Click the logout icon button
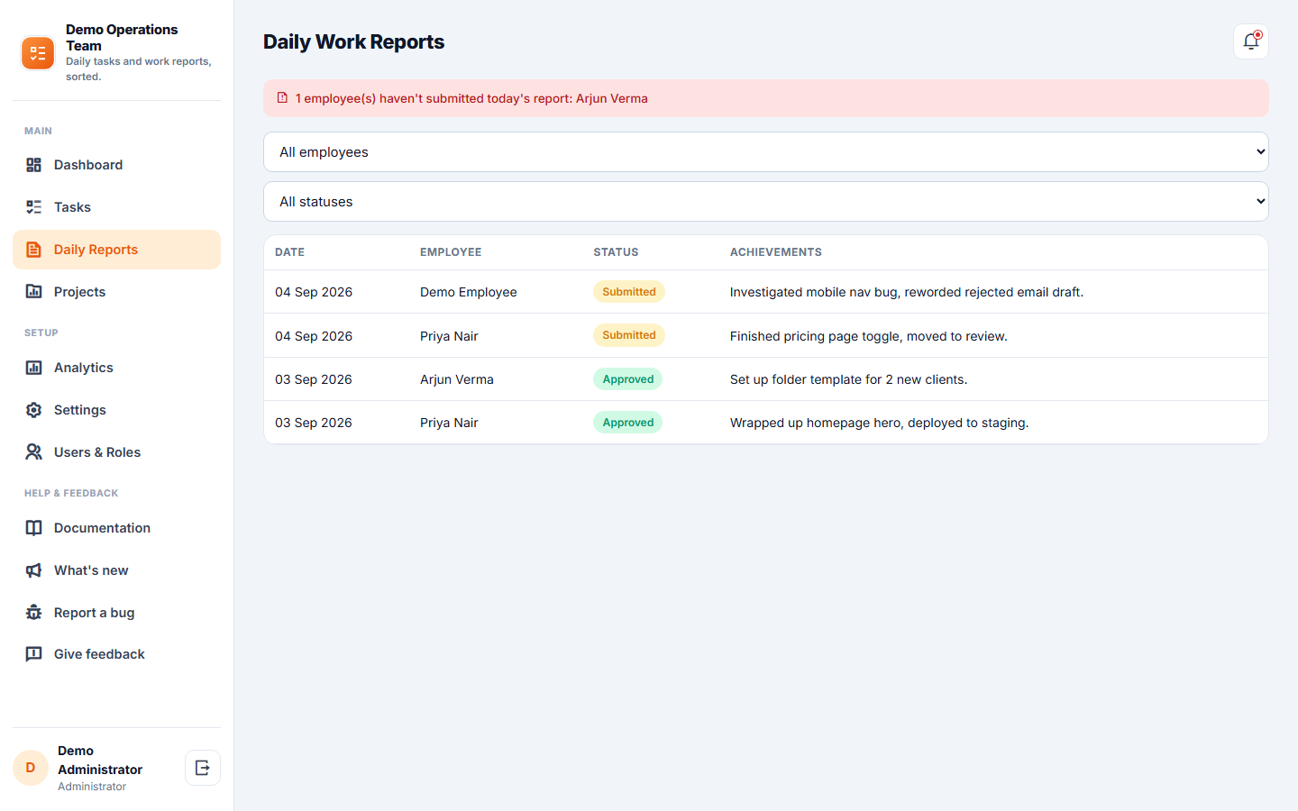This screenshot has height=811, width=1298. [x=203, y=768]
